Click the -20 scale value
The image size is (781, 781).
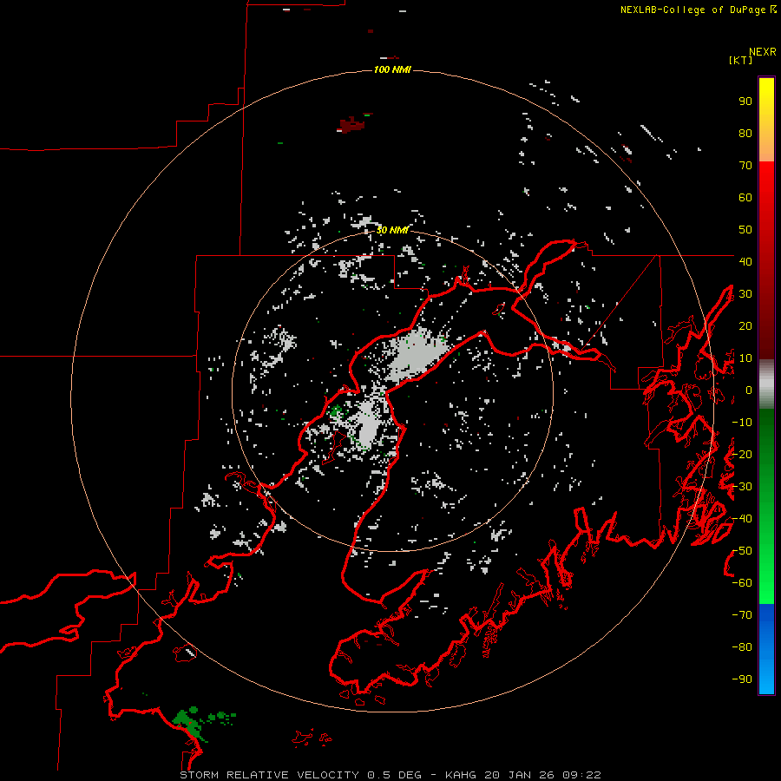click(x=742, y=454)
